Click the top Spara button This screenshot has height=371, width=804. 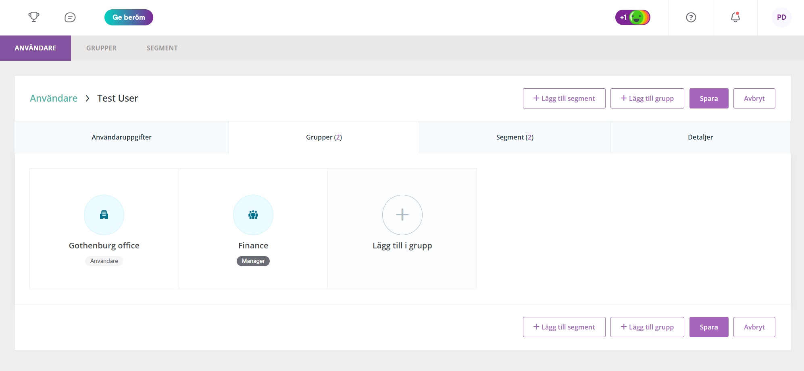click(709, 98)
